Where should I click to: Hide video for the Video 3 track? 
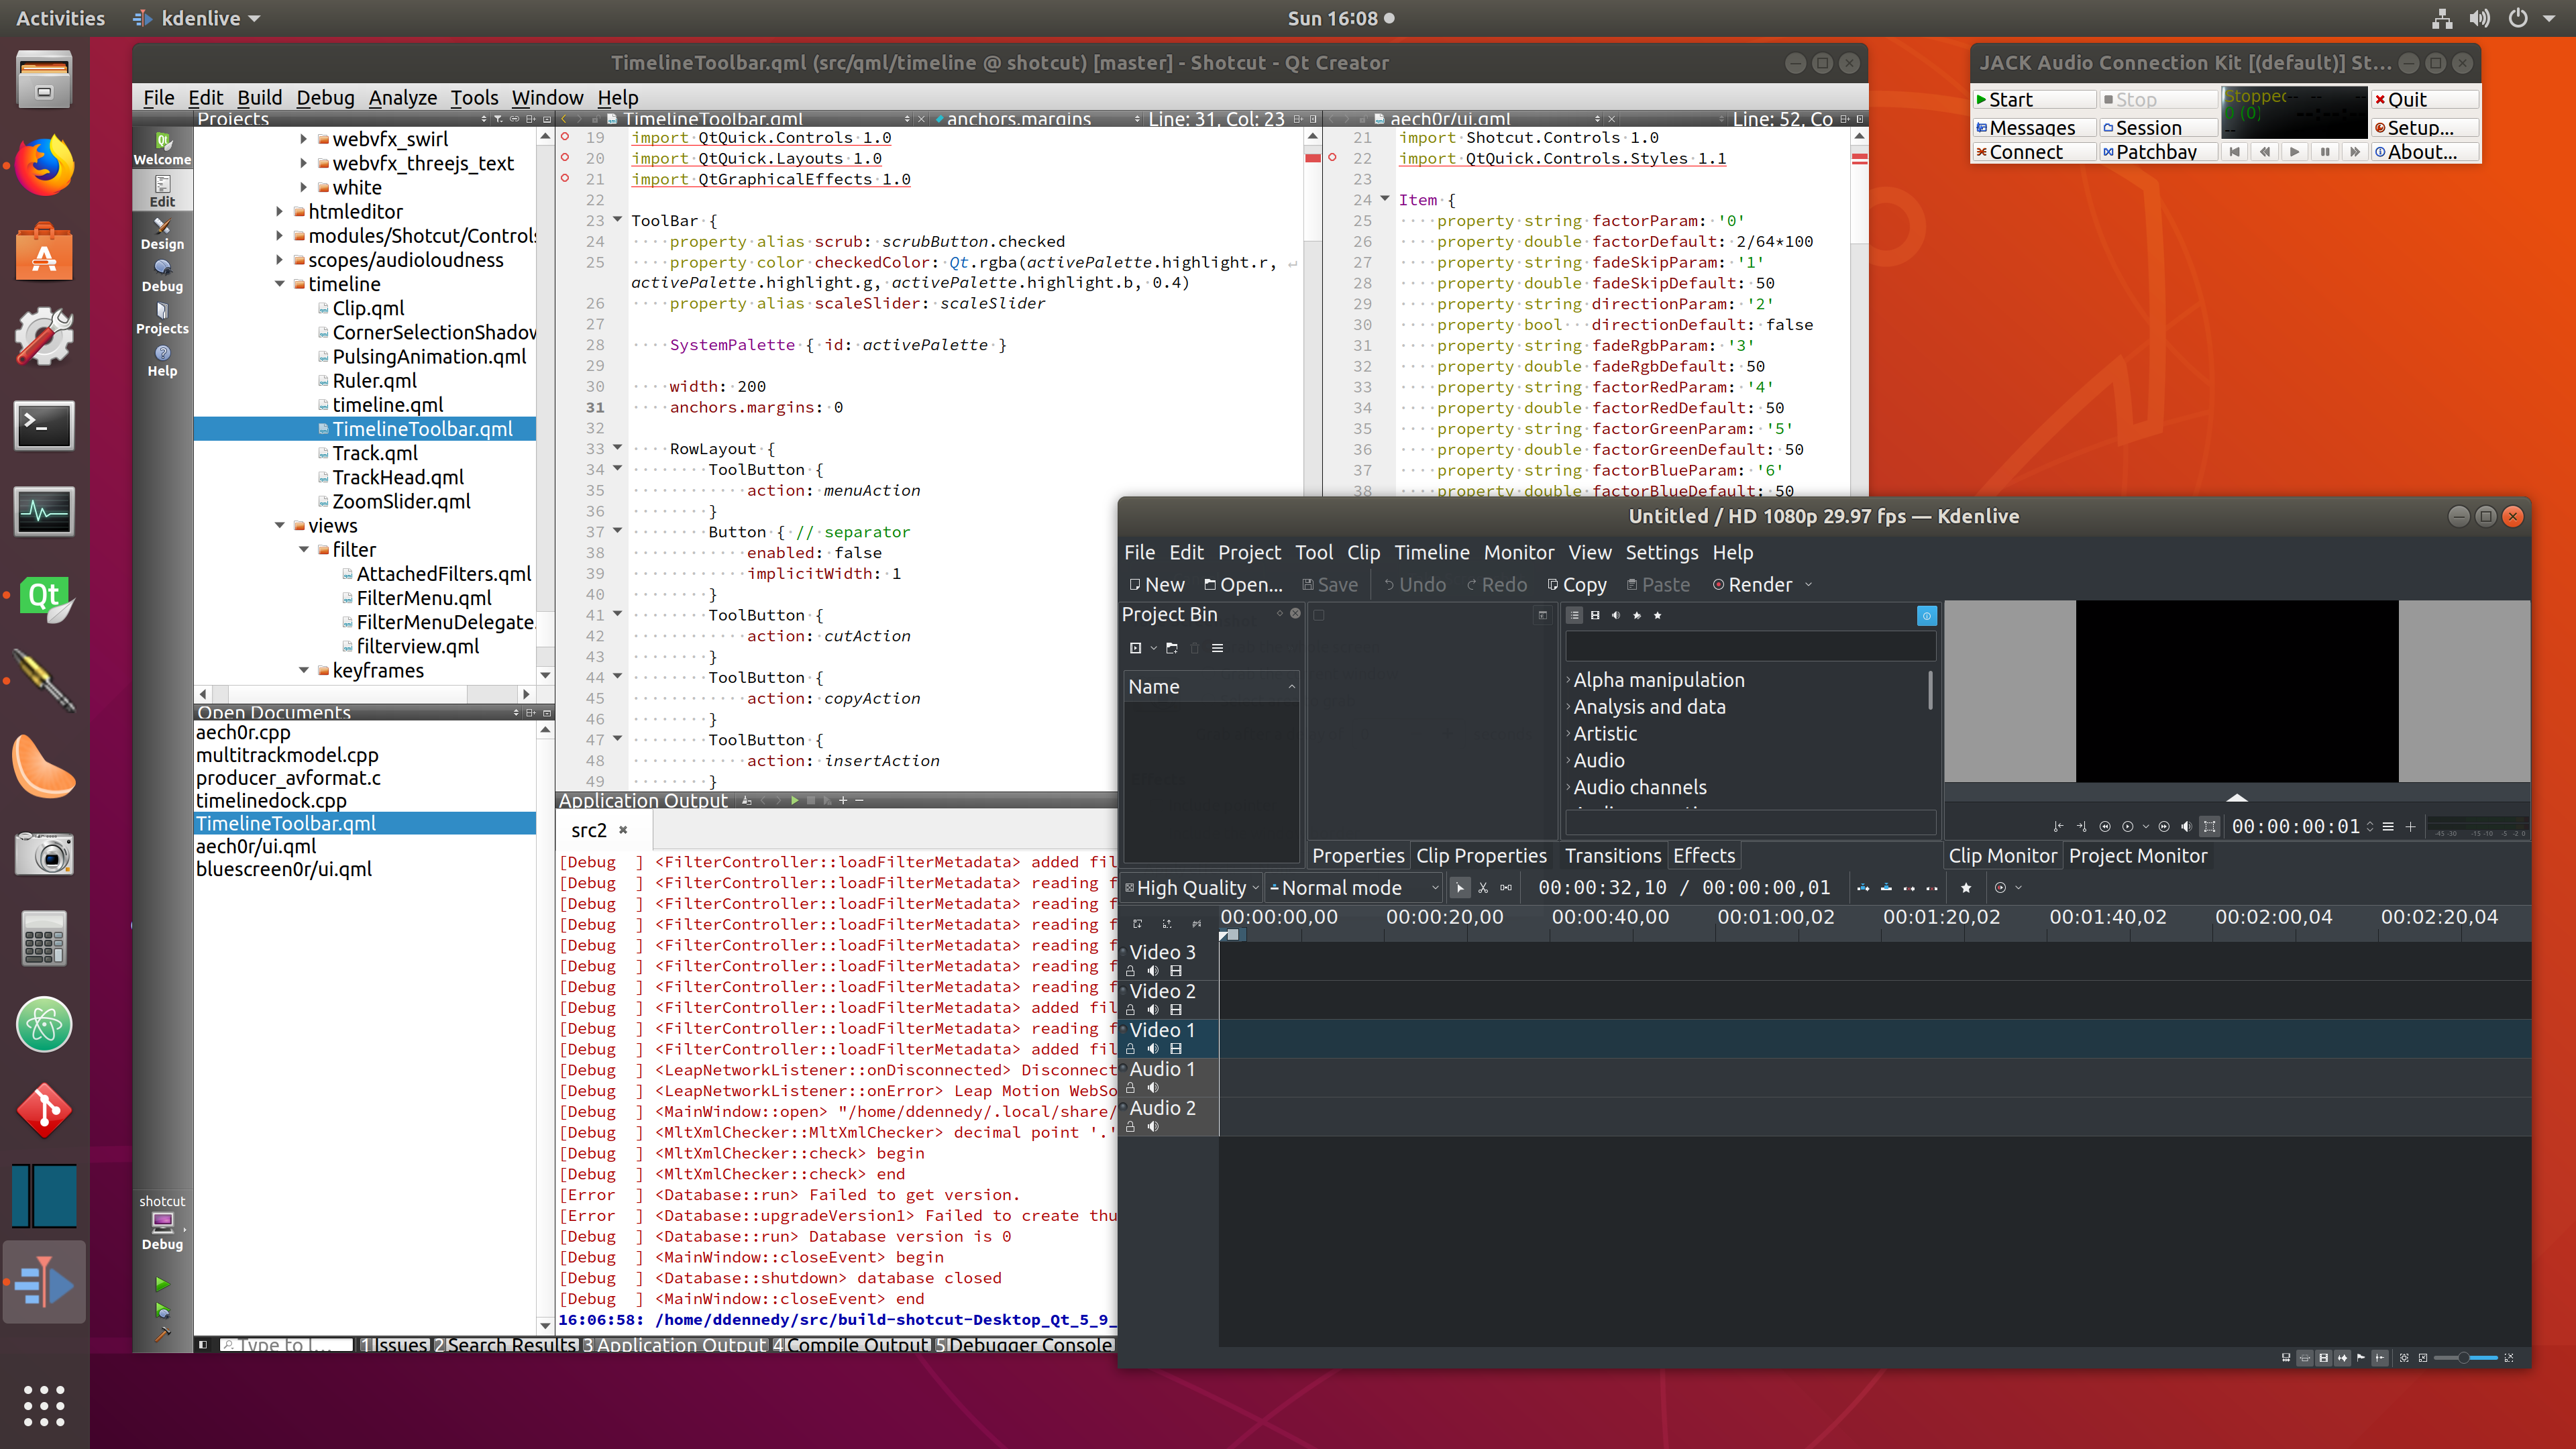pyautogui.click(x=1177, y=970)
